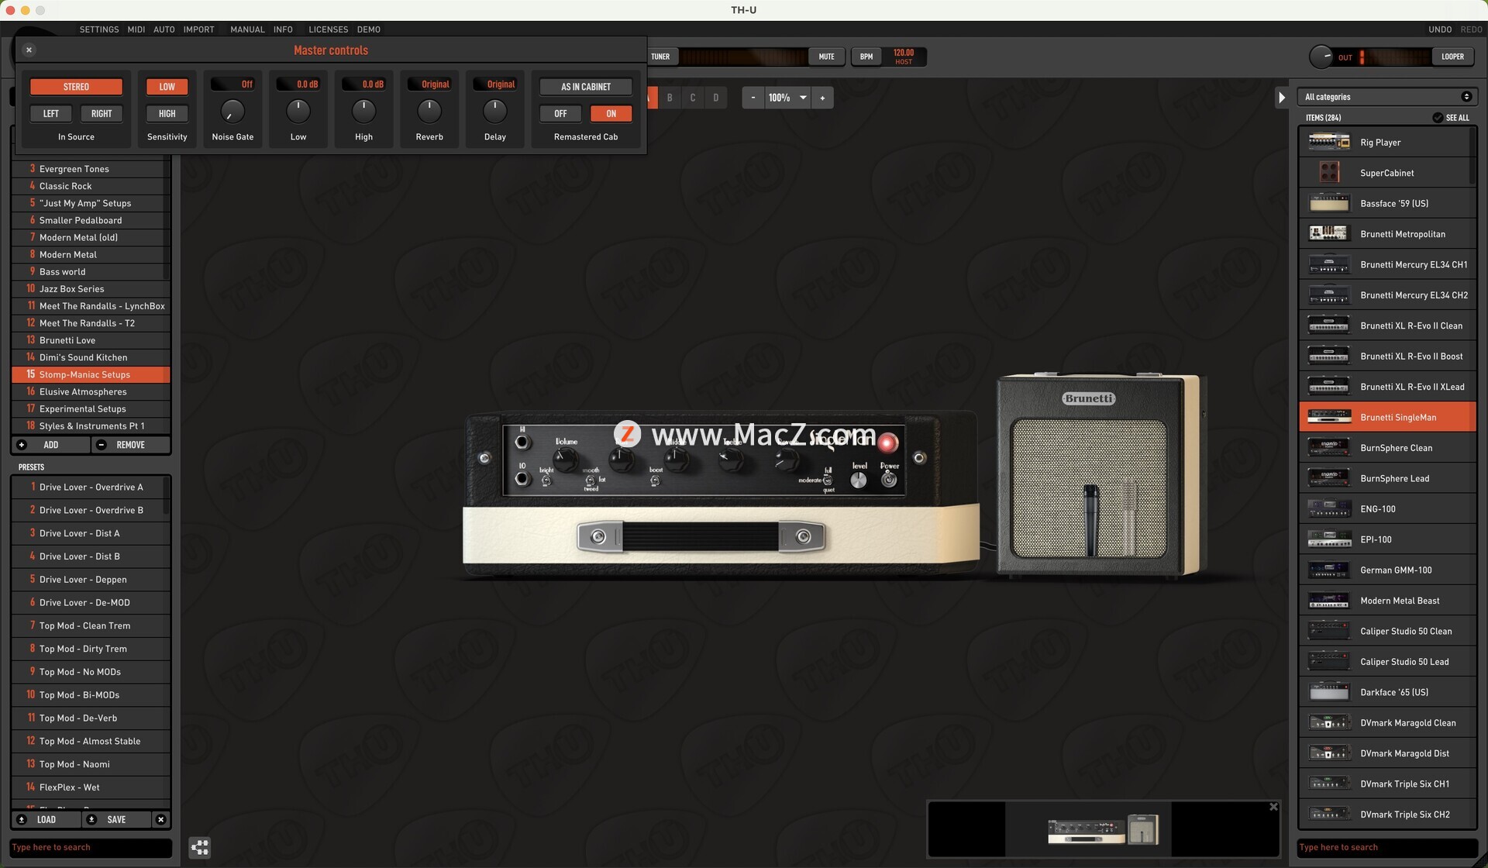Click ADD bank button
The width and height of the screenshot is (1488, 868).
pos(50,445)
